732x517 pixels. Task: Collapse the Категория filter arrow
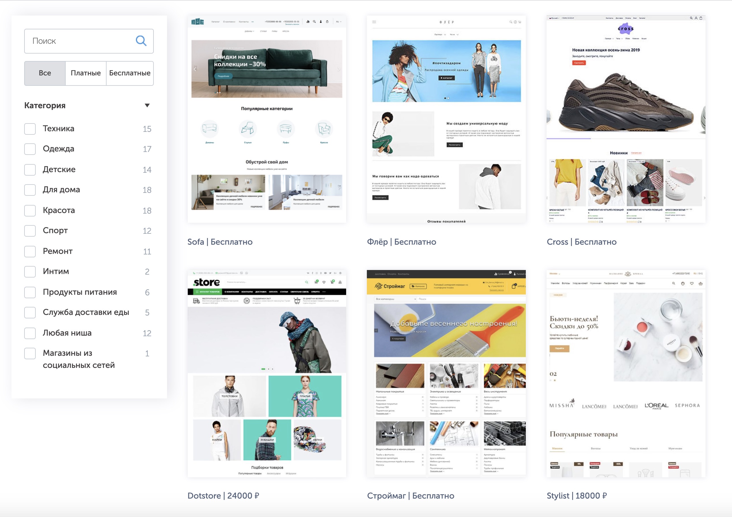coord(147,106)
